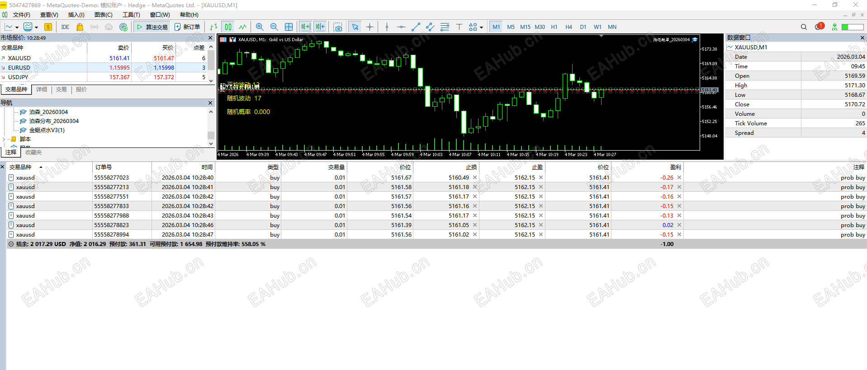Select the EURUSD row in Market Watch
This screenshot has width=867, height=370.
104,68
